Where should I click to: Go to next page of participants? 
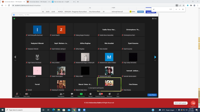click(x=155, y=57)
